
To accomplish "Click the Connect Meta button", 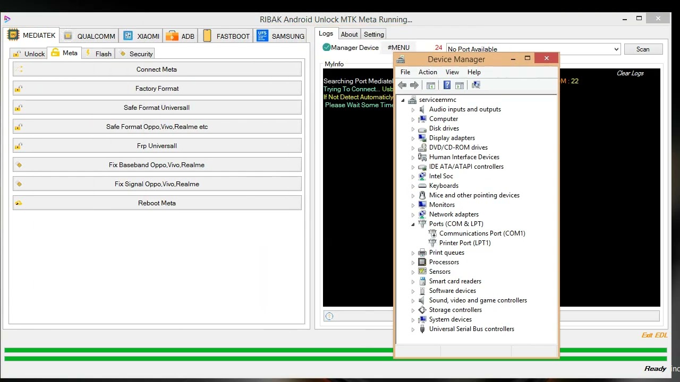I will pyautogui.click(x=157, y=70).
